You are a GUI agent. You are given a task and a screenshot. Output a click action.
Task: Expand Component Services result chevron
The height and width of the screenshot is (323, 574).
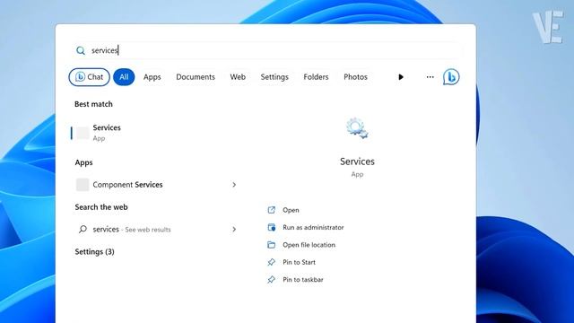click(x=234, y=185)
